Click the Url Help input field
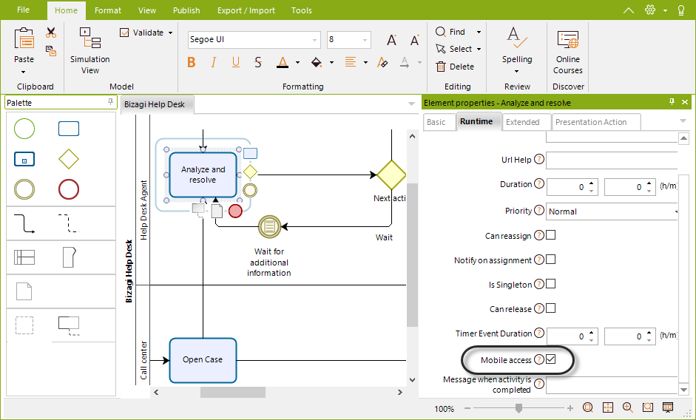This screenshot has width=696, height=420. (x=612, y=160)
